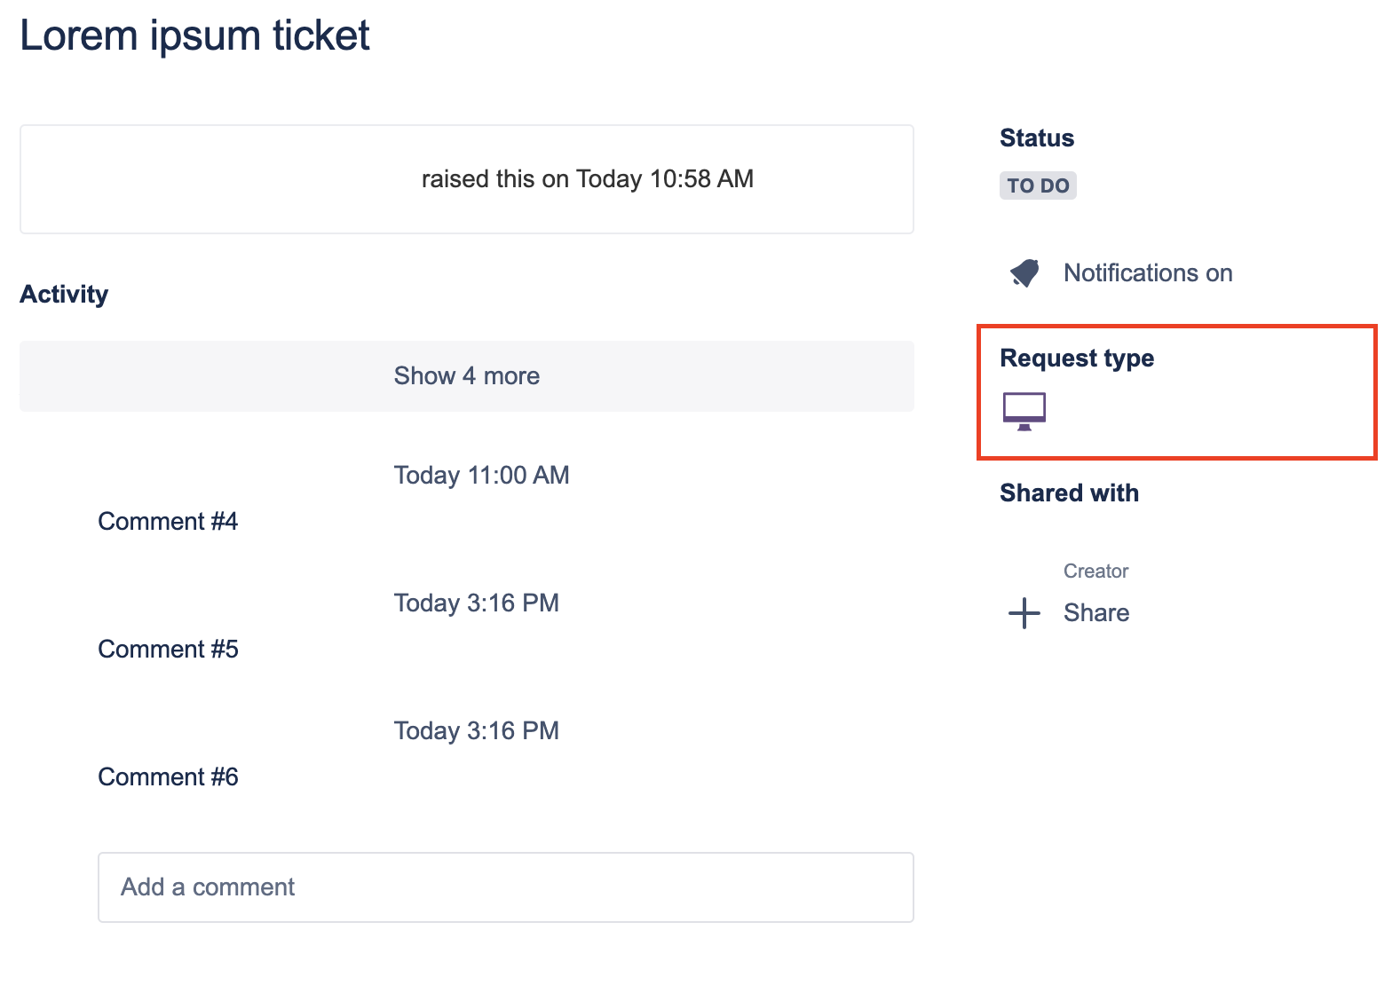Click the notifications bell icon
Screen dimensions: 1392x1001
1024,273
